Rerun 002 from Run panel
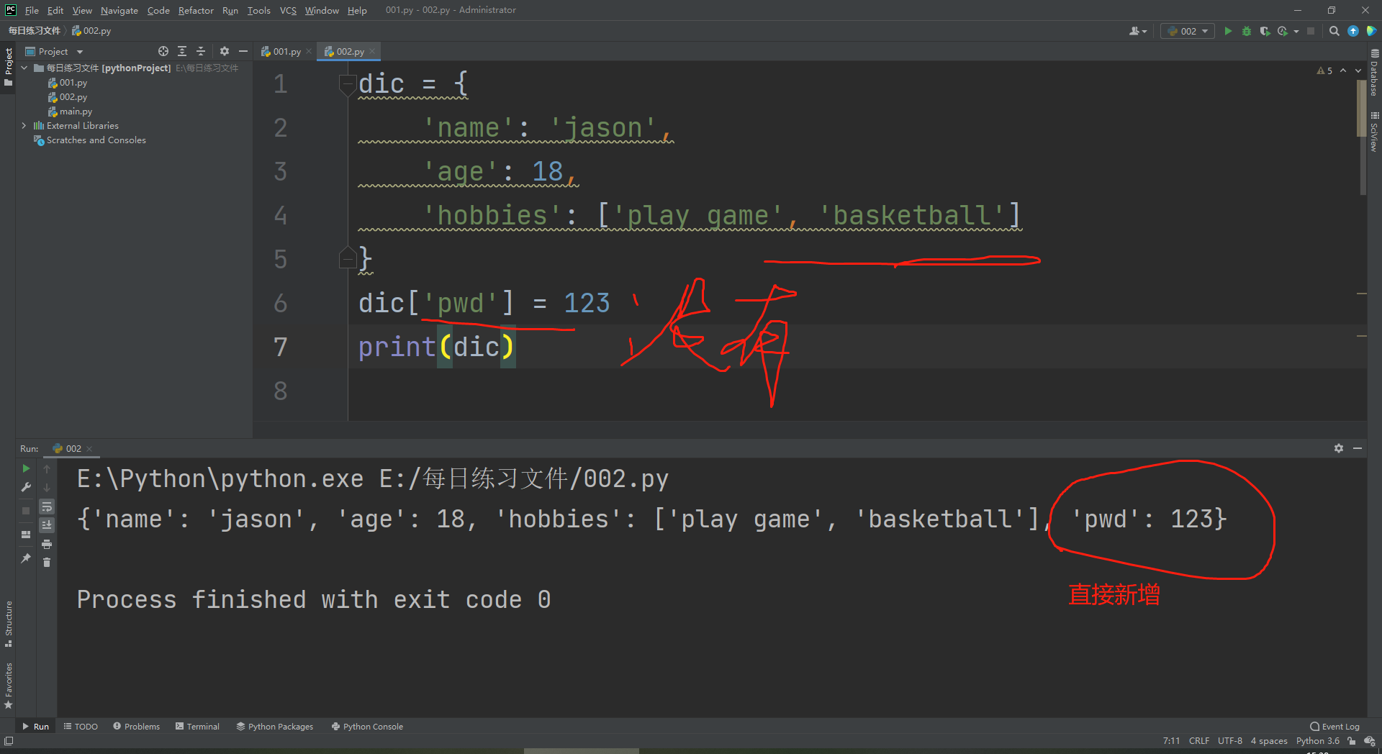This screenshot has width=1382, height=754. (x=26, y=468)
